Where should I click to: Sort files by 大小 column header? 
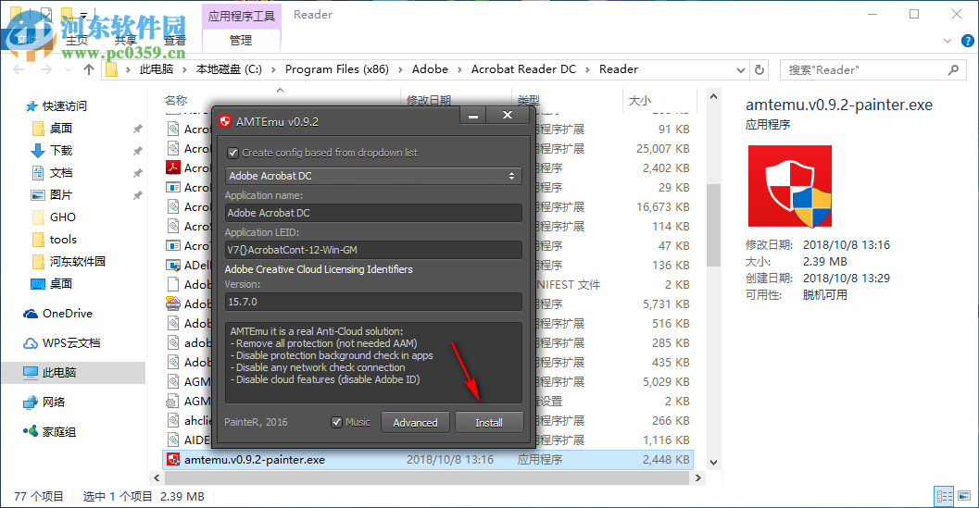(640, 101)
